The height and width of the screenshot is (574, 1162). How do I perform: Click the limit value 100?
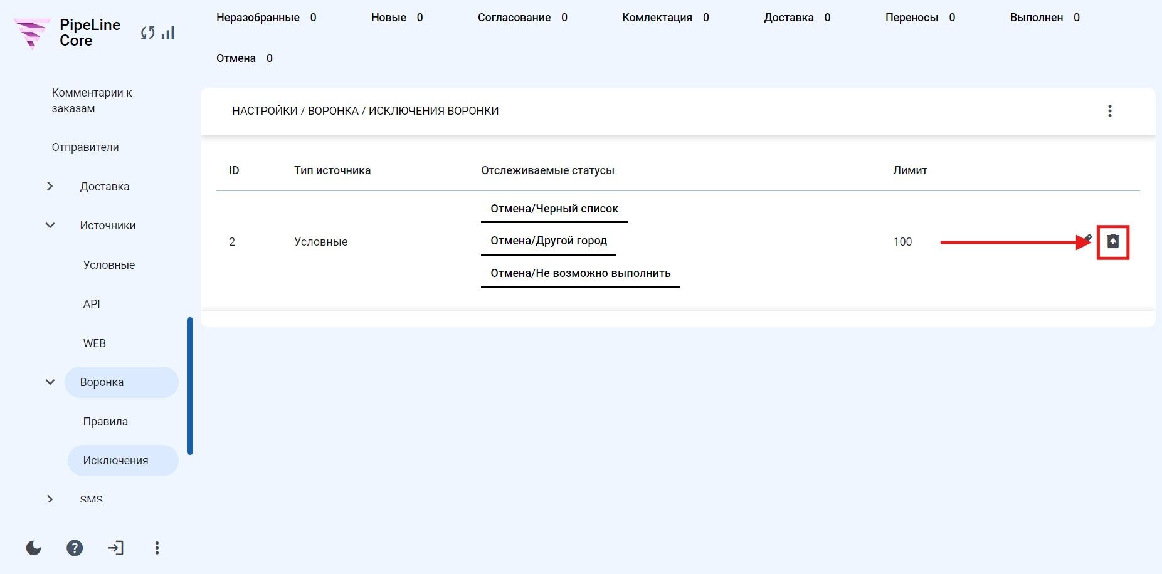click(902, 242)
